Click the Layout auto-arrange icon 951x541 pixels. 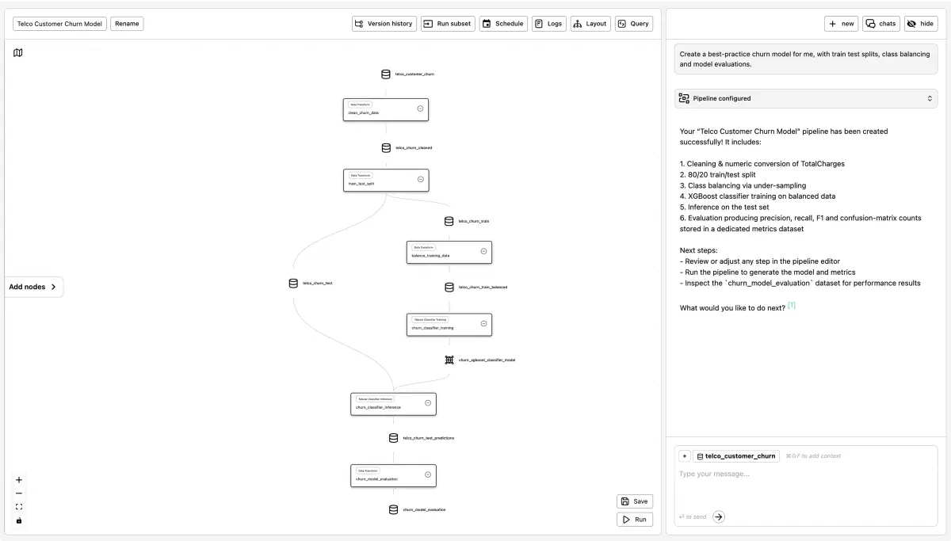578,23
